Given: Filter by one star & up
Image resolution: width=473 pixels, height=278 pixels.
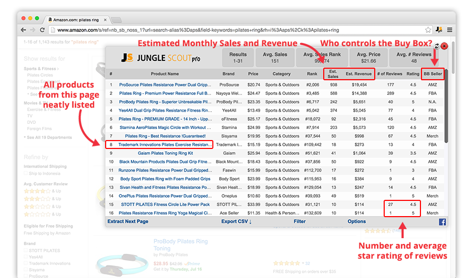Looking at the screenshot, I should click(x=42, y=214).
